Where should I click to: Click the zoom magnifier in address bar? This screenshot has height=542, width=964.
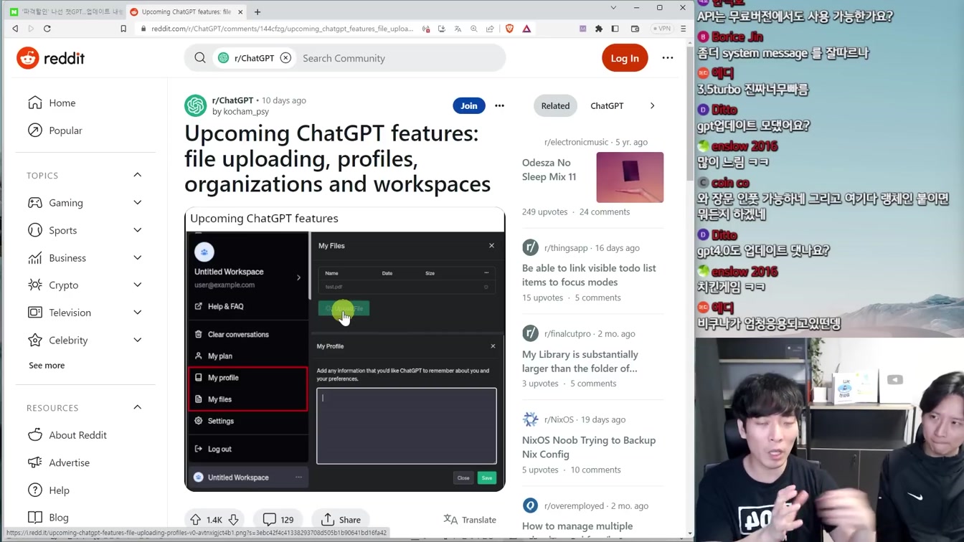point(474,29)
